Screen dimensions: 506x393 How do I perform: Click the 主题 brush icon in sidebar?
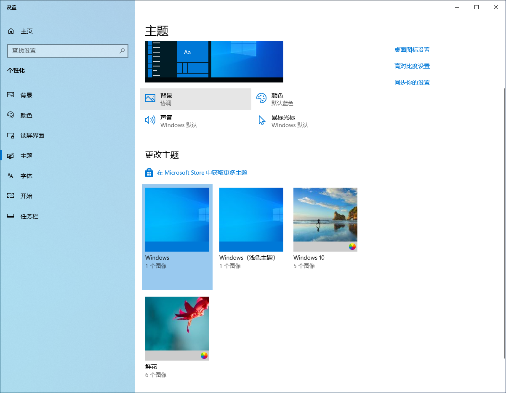11,156
